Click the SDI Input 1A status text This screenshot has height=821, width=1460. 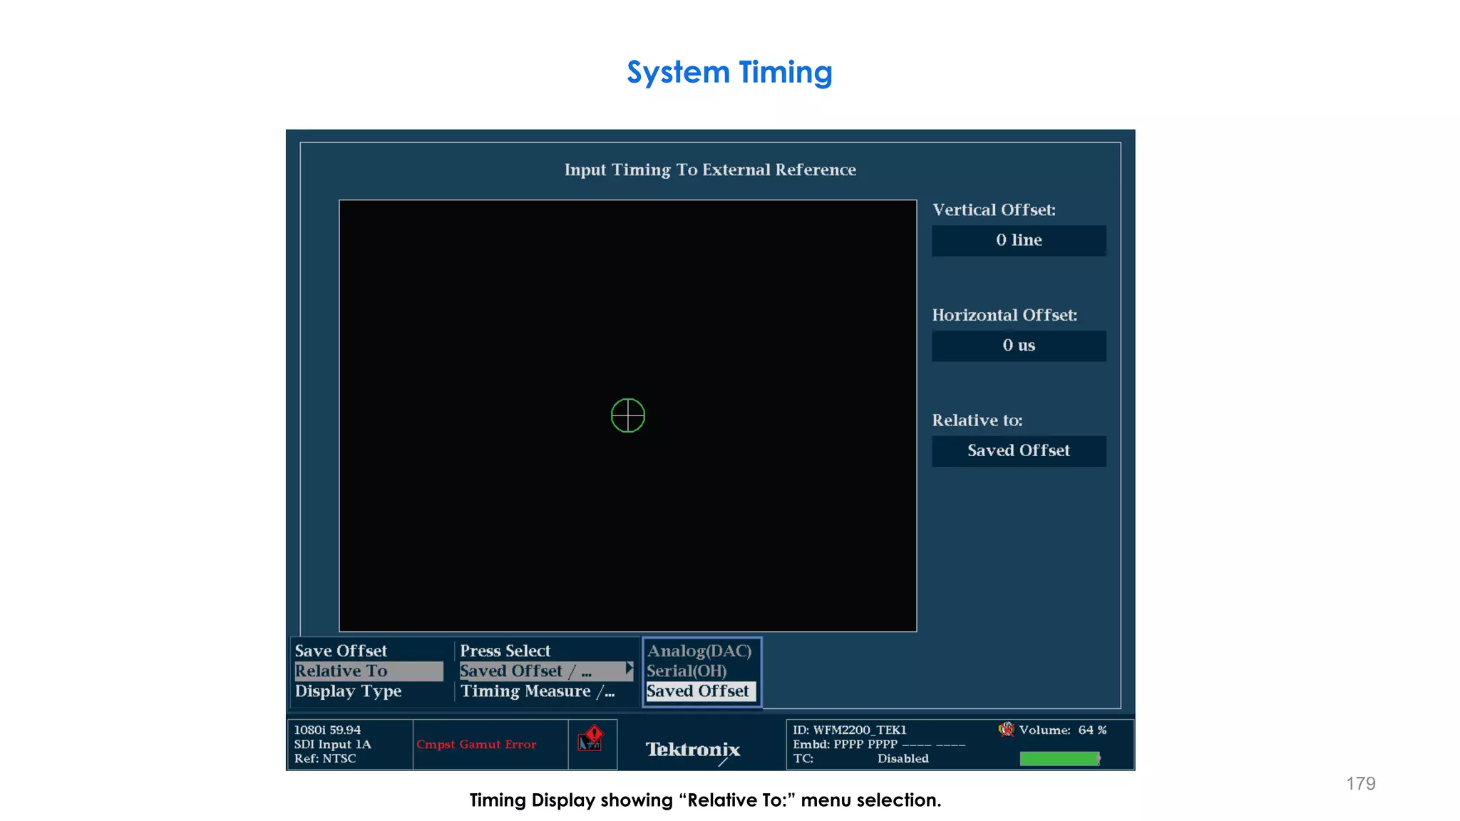[x=332, y=744]
